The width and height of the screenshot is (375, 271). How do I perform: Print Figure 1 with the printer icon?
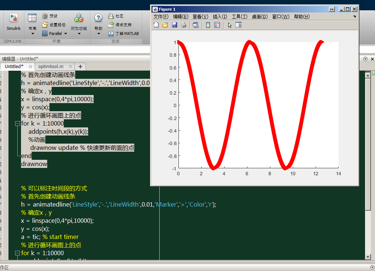point(183,25)
